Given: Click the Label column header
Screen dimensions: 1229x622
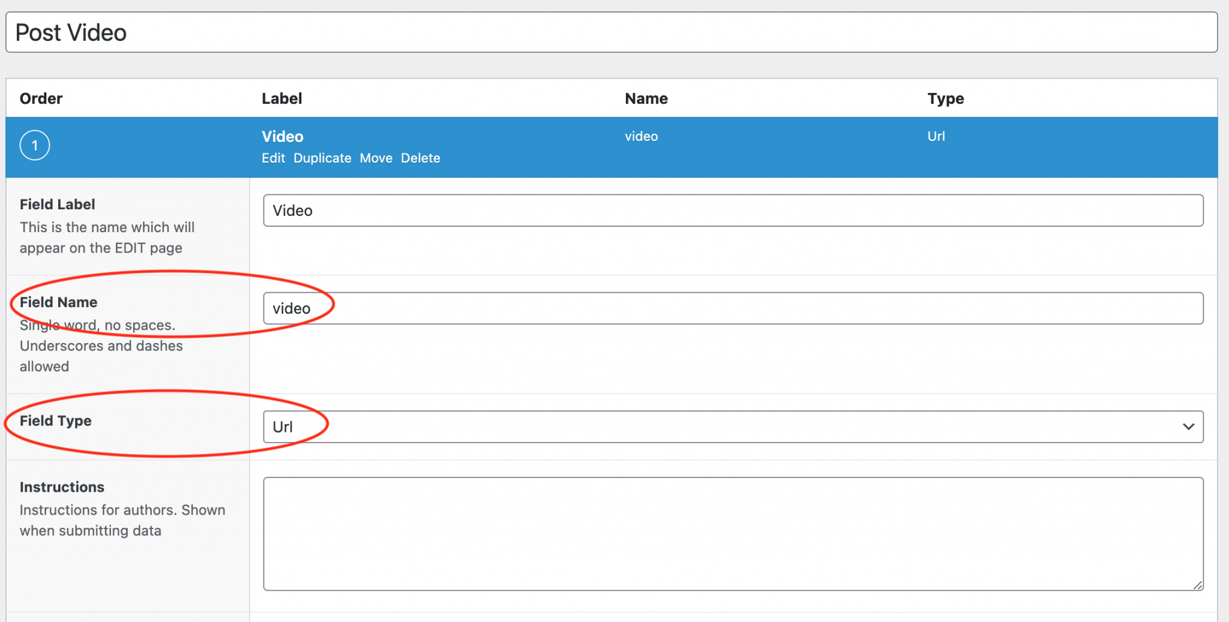Looking at the screenshot, I should 281,98.
